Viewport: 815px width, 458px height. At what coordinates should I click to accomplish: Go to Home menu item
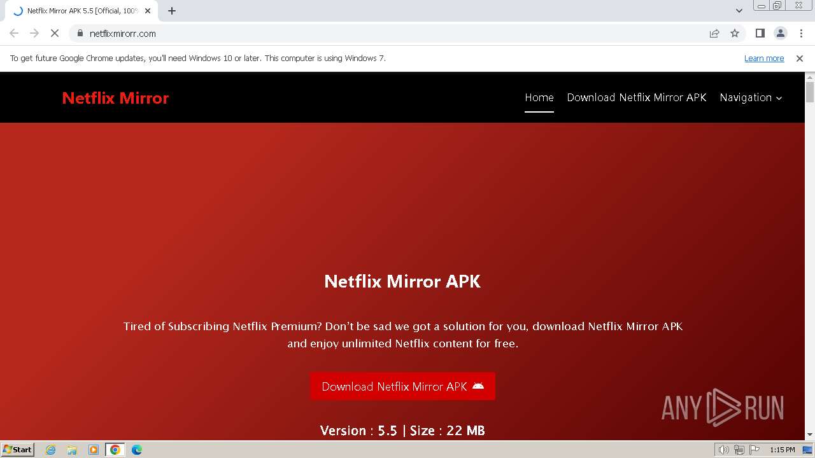coord(539,97)
